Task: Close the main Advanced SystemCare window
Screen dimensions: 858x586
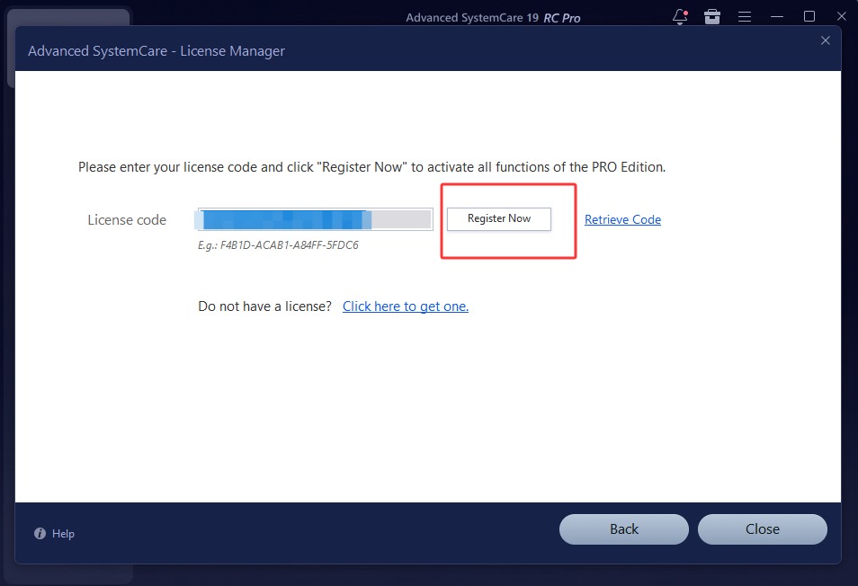Action: tap(842, 16)
